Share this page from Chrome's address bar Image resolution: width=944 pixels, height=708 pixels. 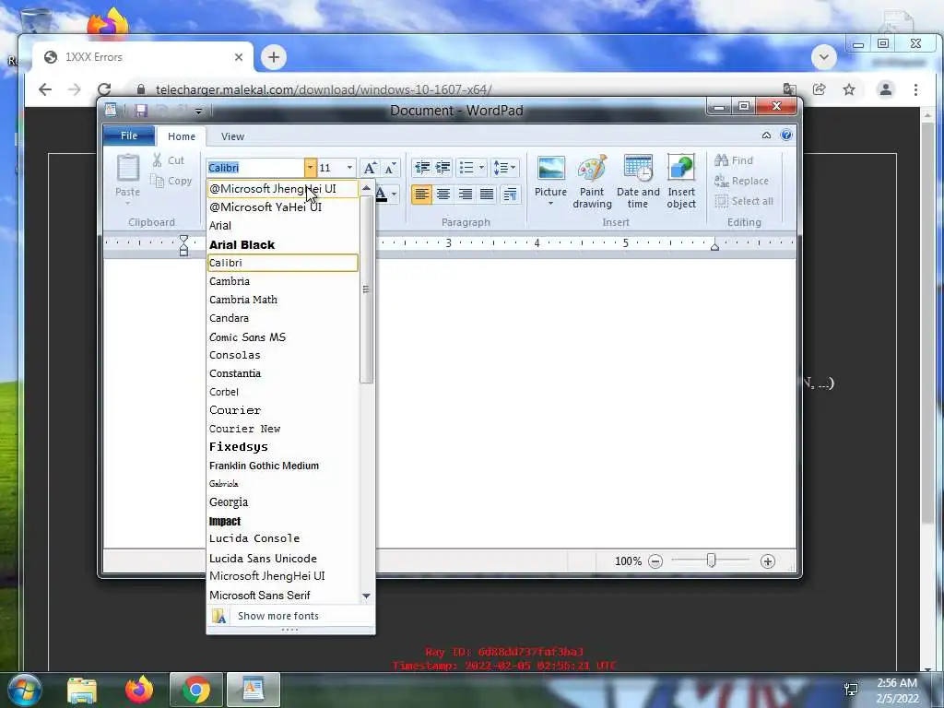point(819,89)
